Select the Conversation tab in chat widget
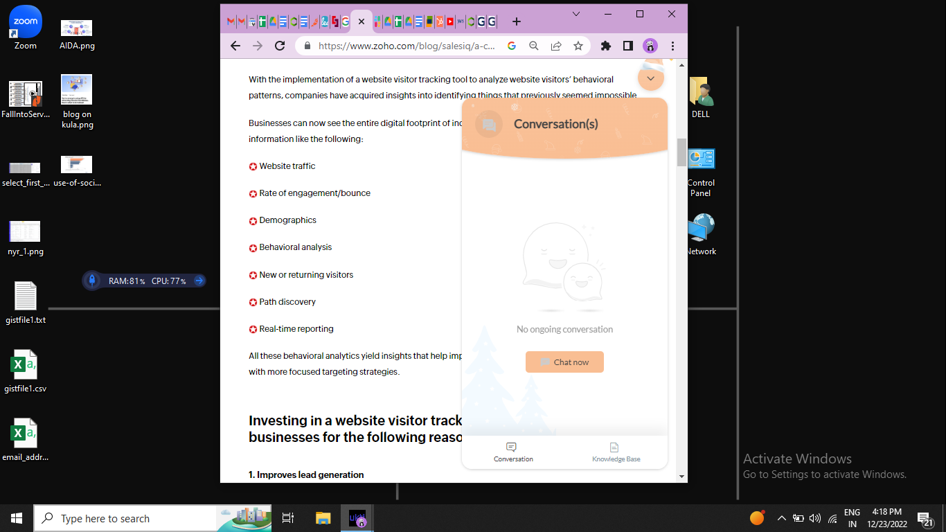 click(513, 452)
